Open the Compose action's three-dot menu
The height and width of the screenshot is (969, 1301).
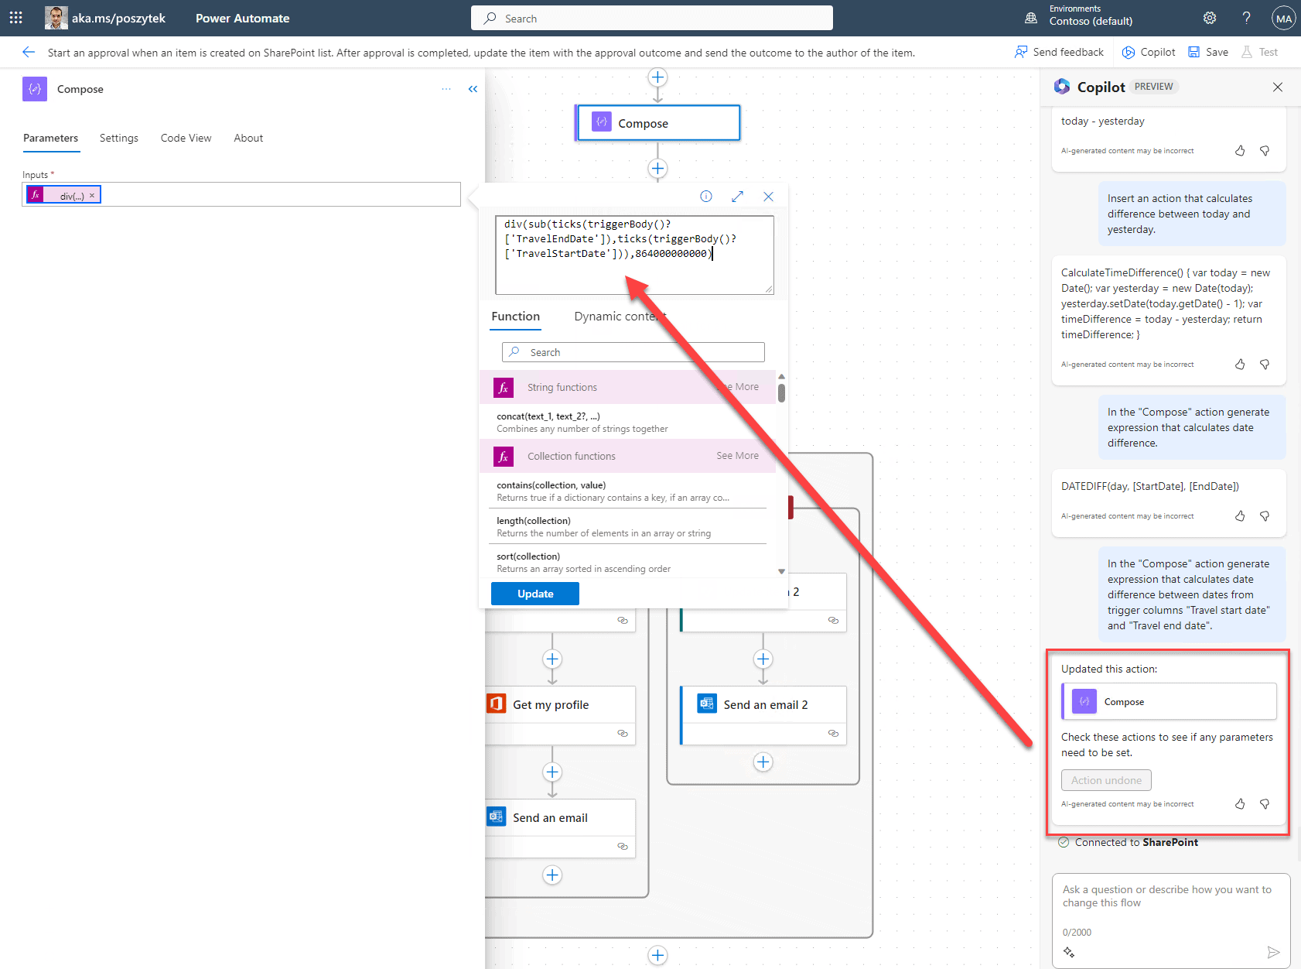(x=446, y=89)
